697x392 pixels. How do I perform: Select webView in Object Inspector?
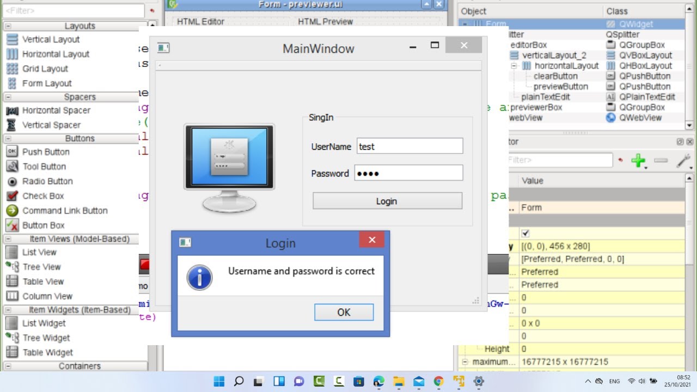[526, 118]
